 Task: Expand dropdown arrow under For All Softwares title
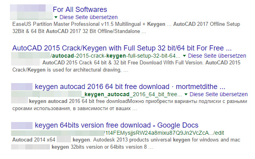pyautogui.click(x=56, y=17)
